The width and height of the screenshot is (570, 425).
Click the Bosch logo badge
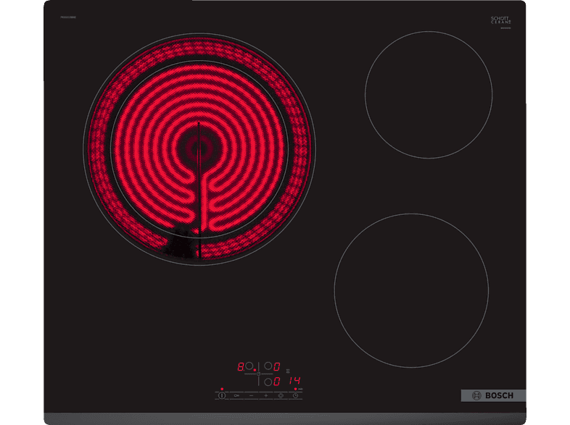pos(493,395)
